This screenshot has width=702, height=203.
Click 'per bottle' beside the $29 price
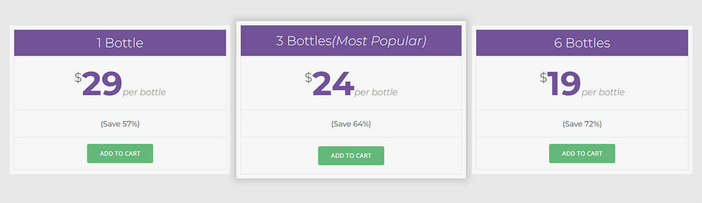144,92
